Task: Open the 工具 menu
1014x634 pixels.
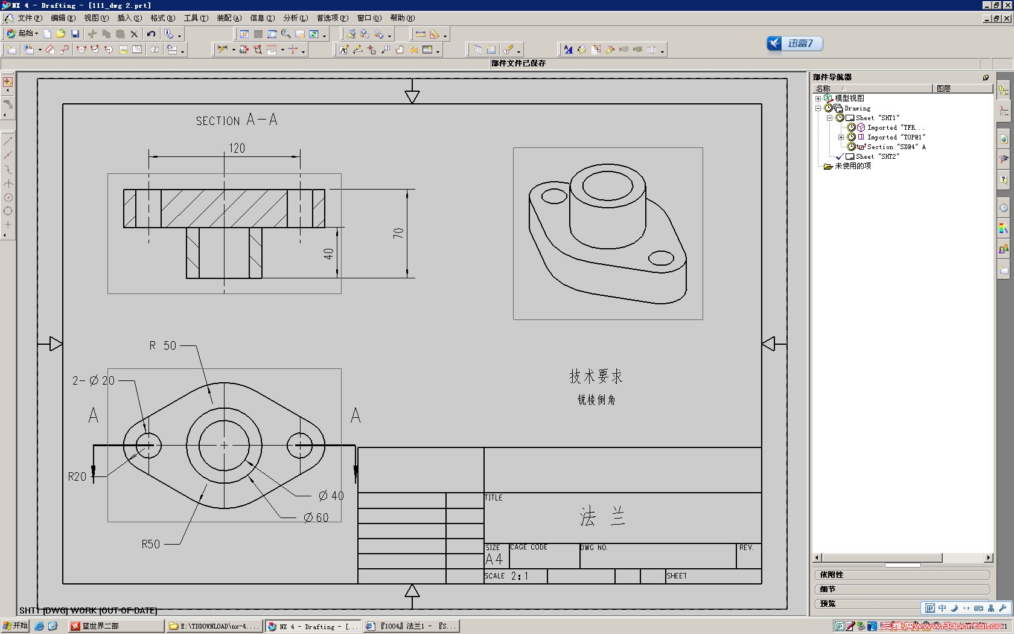Action: coord(196,18)
